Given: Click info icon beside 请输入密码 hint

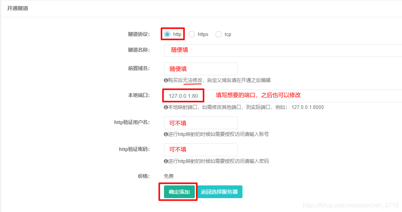Looking at the screenshot, I should coord(166,161).
